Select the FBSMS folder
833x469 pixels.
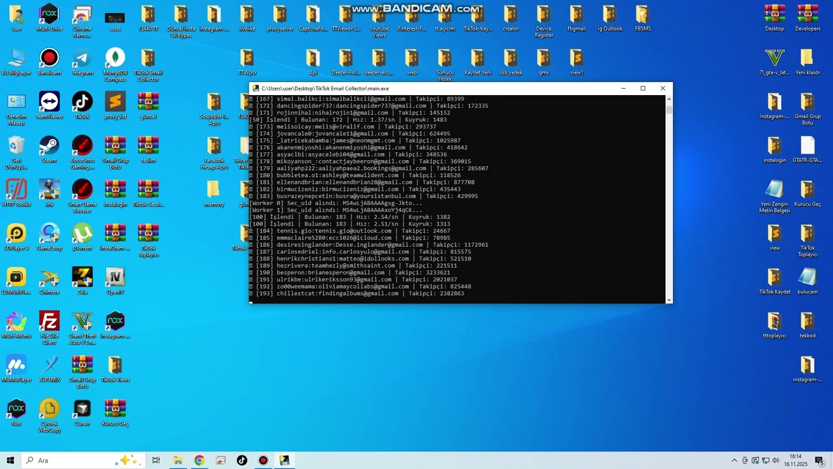(x=642, y=19)
